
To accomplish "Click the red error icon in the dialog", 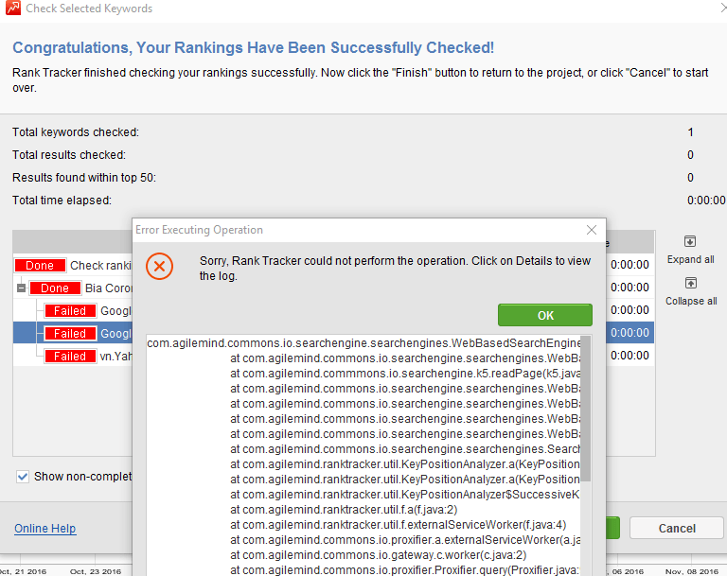I will (159, 267).
